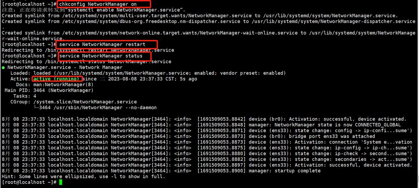This screenshot has height=188, width=419.
Task: Select the 'service NetworkManager restart' command text
Action: pos(107,44)
